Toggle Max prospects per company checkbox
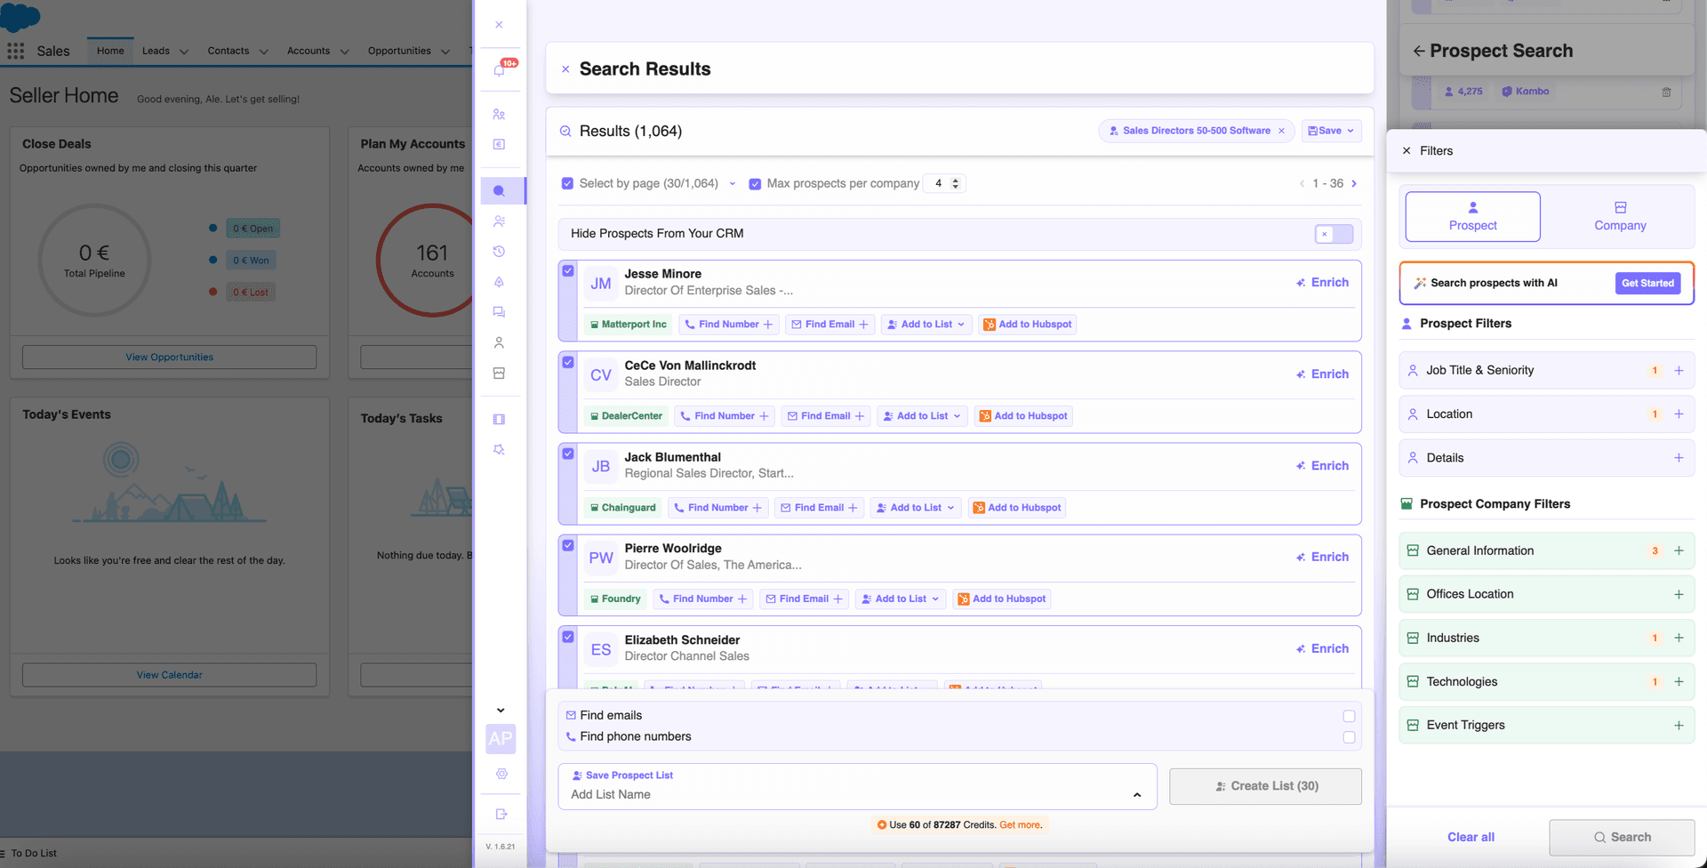 [x=755, y=183]
